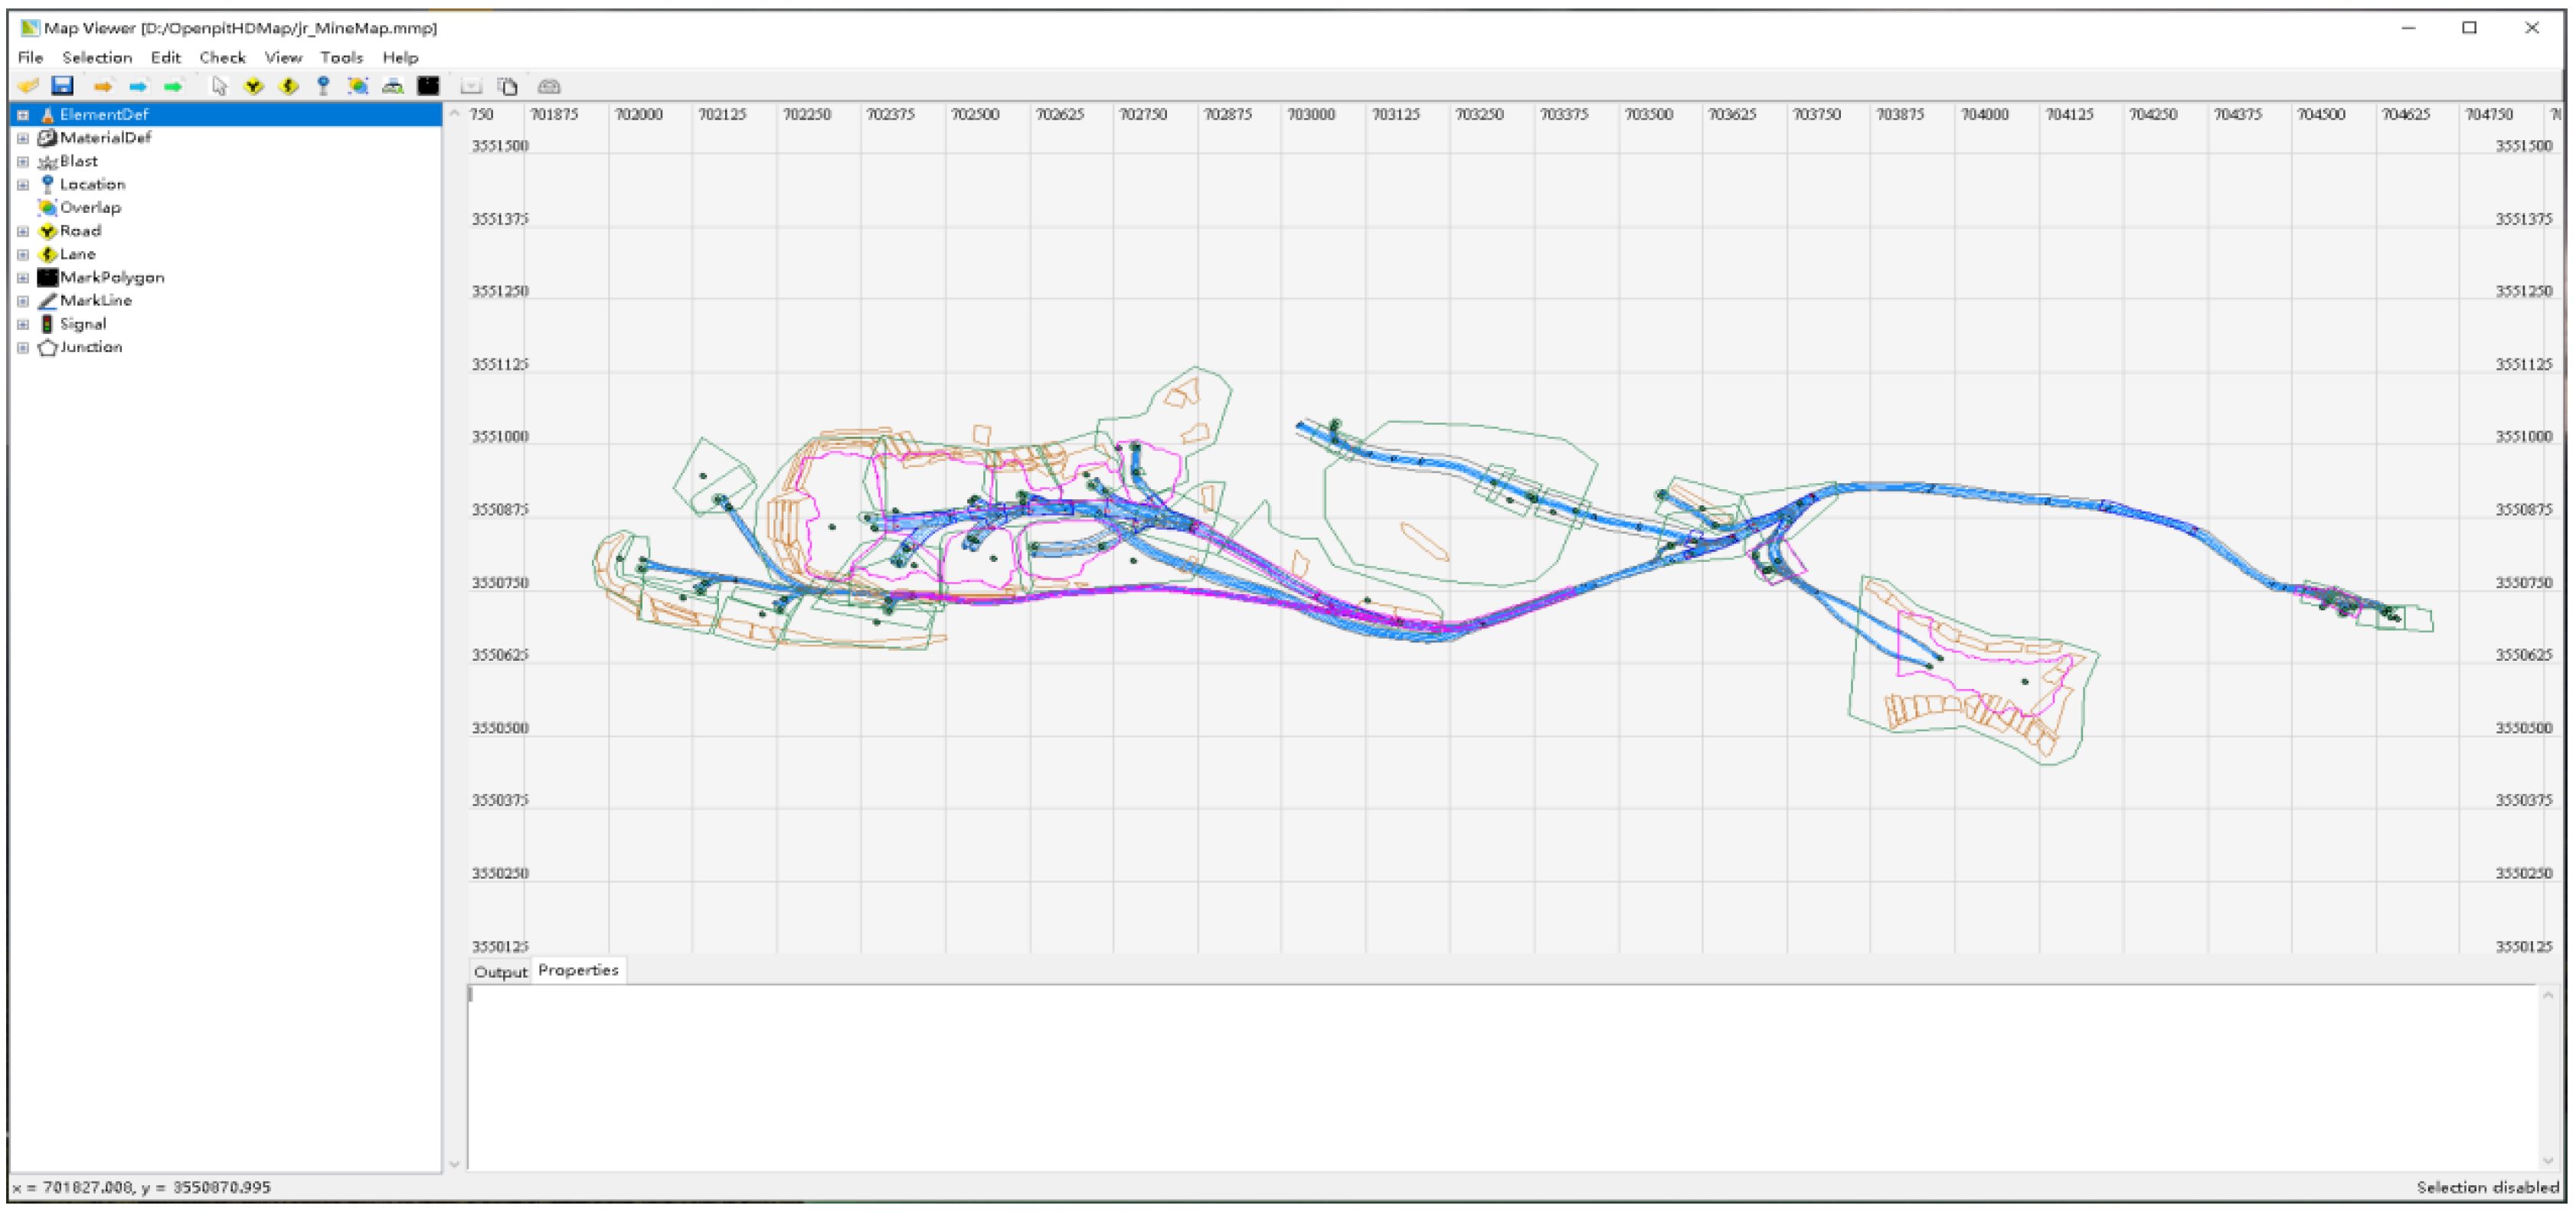
Task: Select the pointer cursor tool
Action: pyautogui.click(x=219, y=86)
